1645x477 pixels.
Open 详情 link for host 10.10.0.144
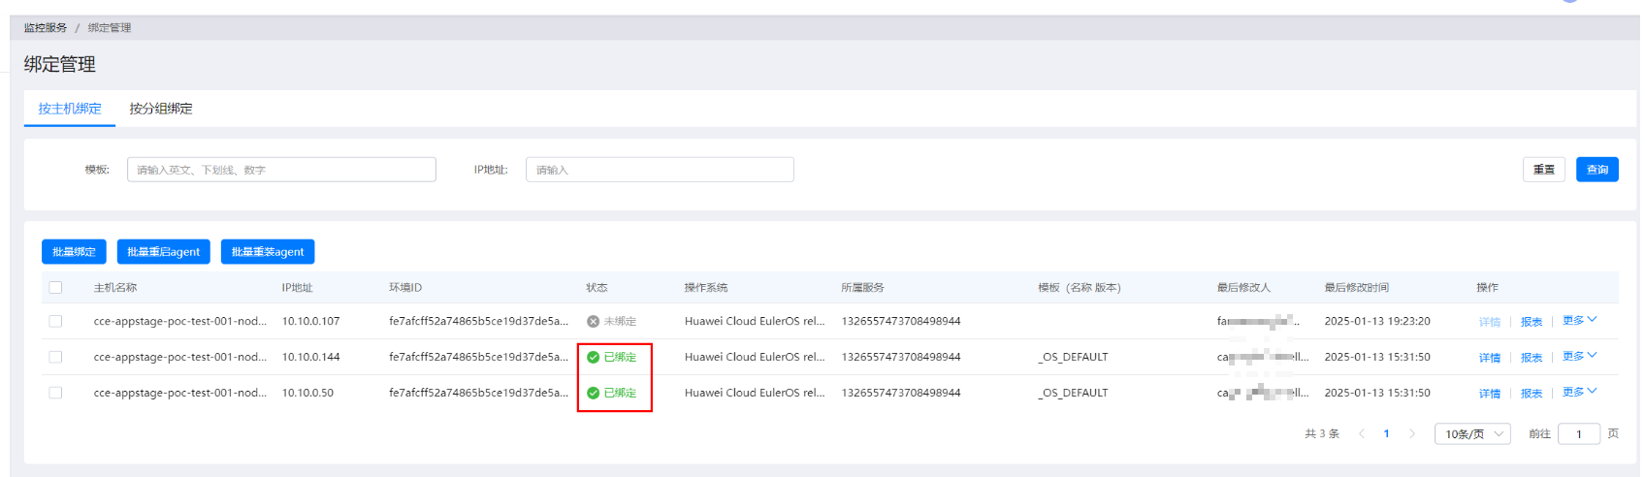(1489, 358)
